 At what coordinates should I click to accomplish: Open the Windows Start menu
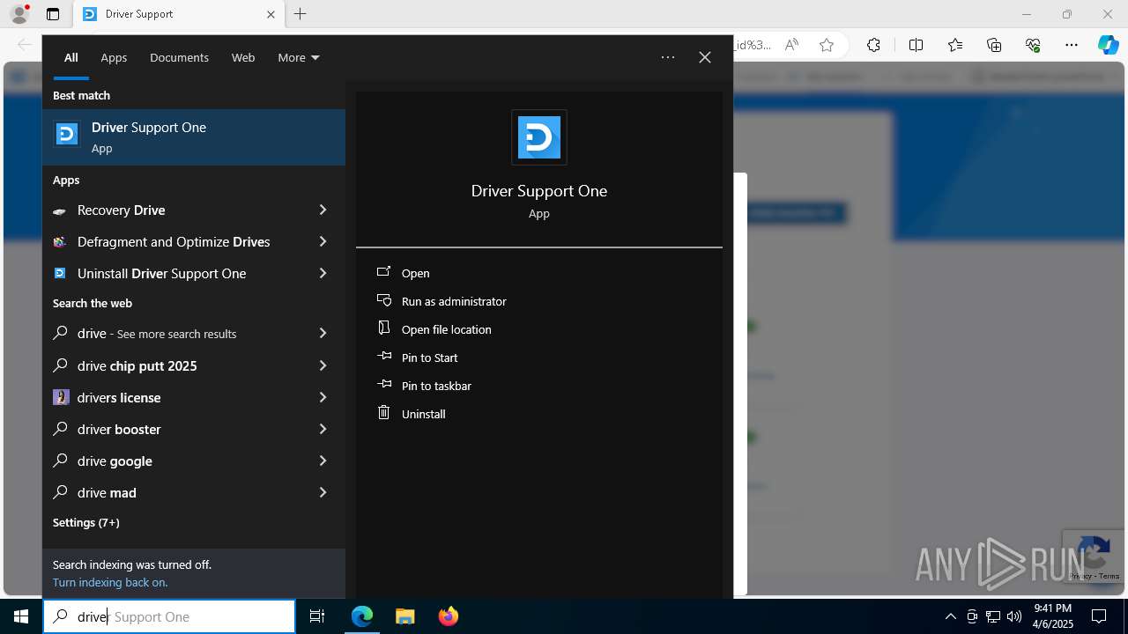point(21,616)
